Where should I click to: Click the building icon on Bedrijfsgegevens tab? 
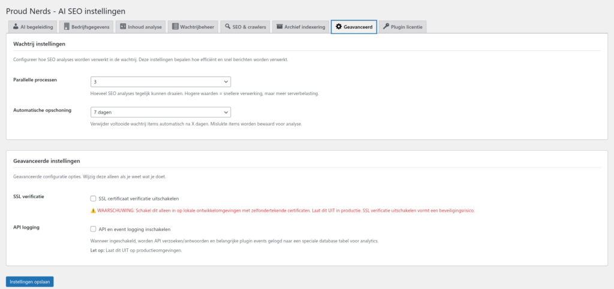click(67, 27)
